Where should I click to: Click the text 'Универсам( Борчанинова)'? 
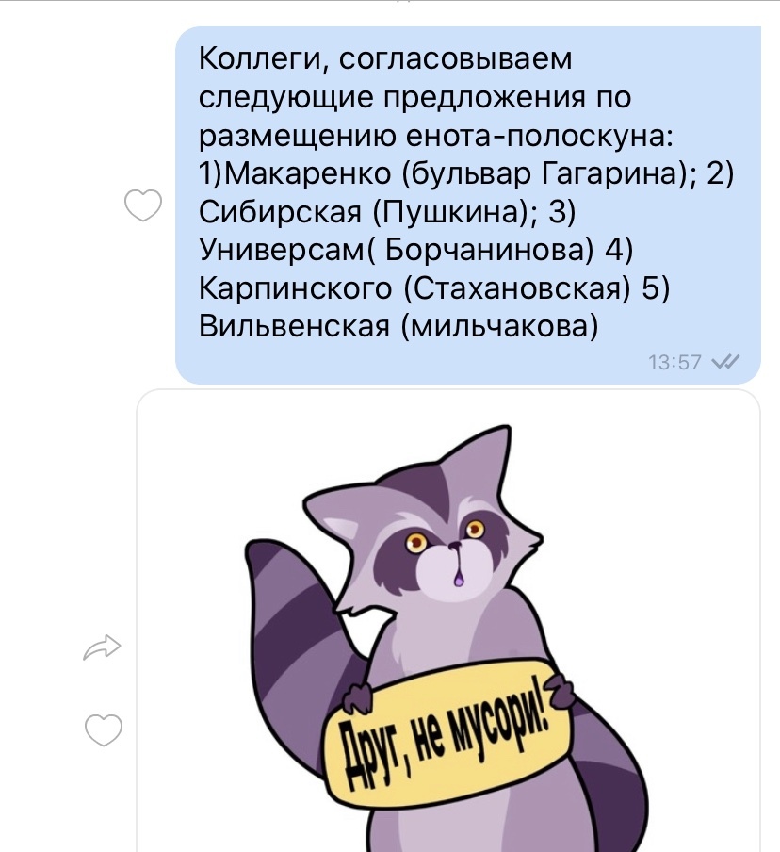pyautogui.click(x=397, y=250)
